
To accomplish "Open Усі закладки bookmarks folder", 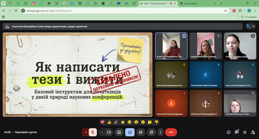I will 249,17.
